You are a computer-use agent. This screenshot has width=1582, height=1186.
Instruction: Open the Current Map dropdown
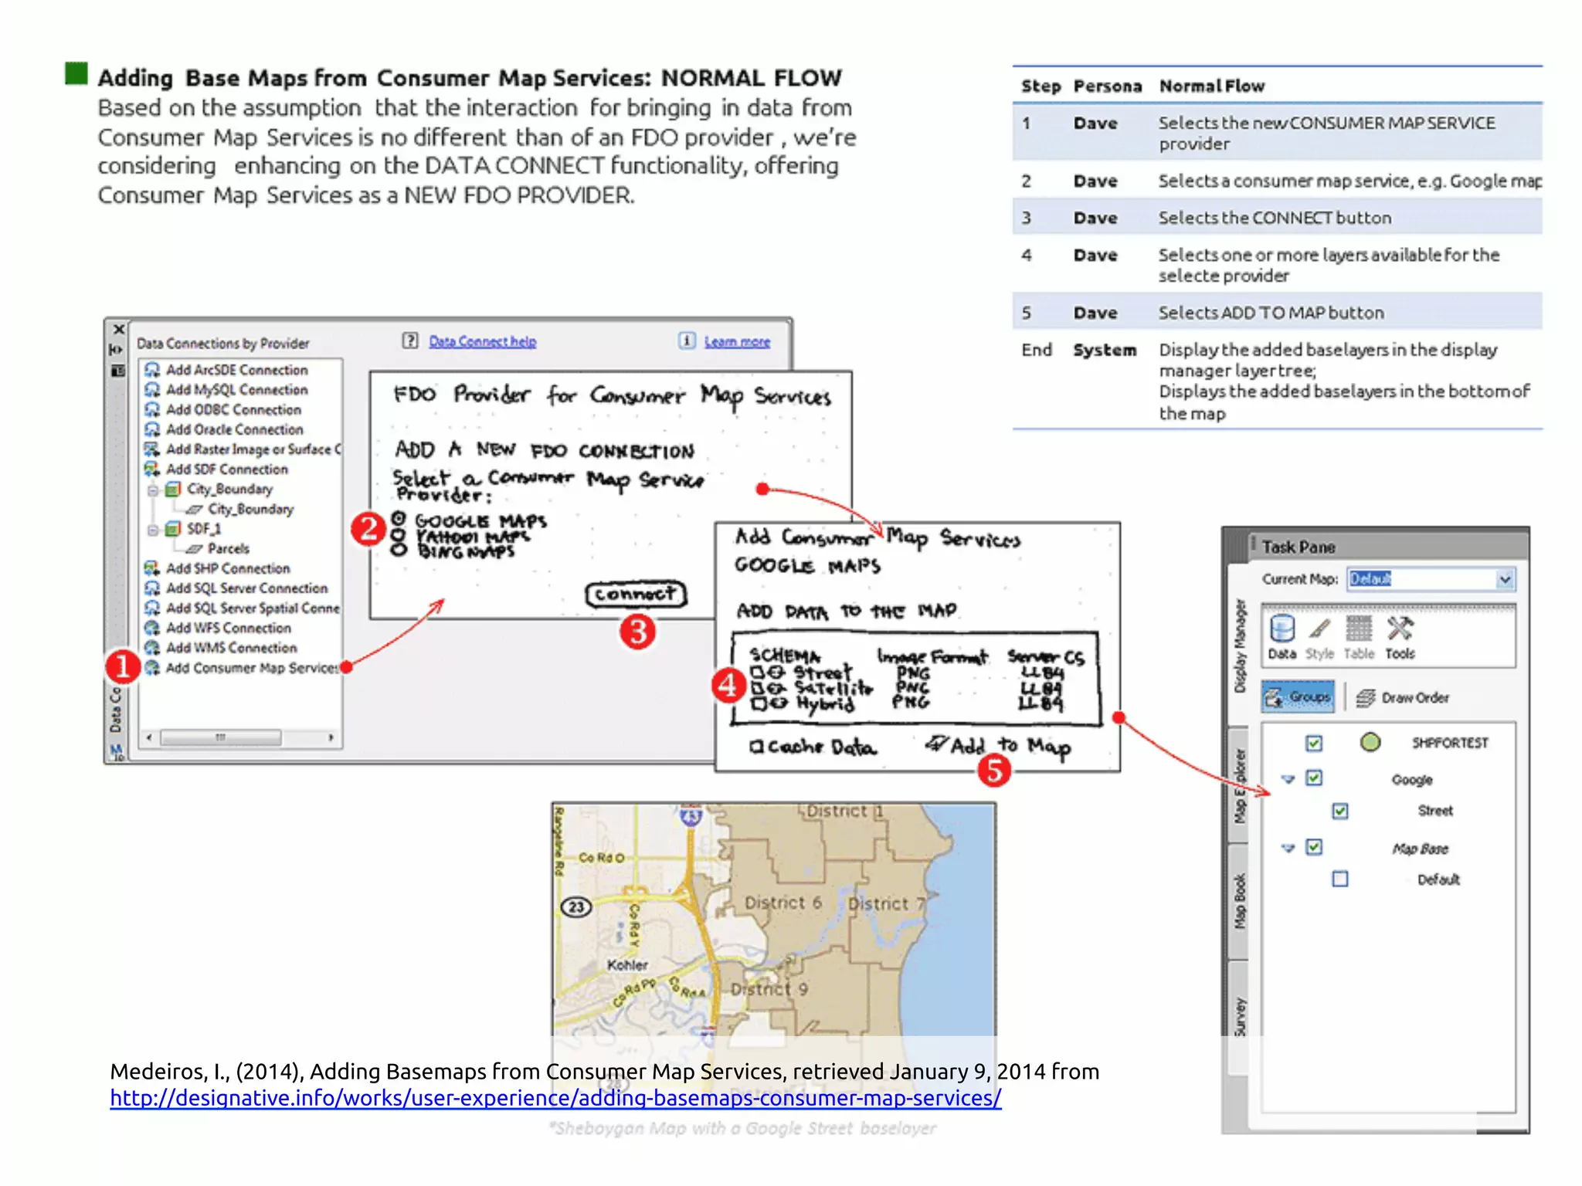[1505, 579]
